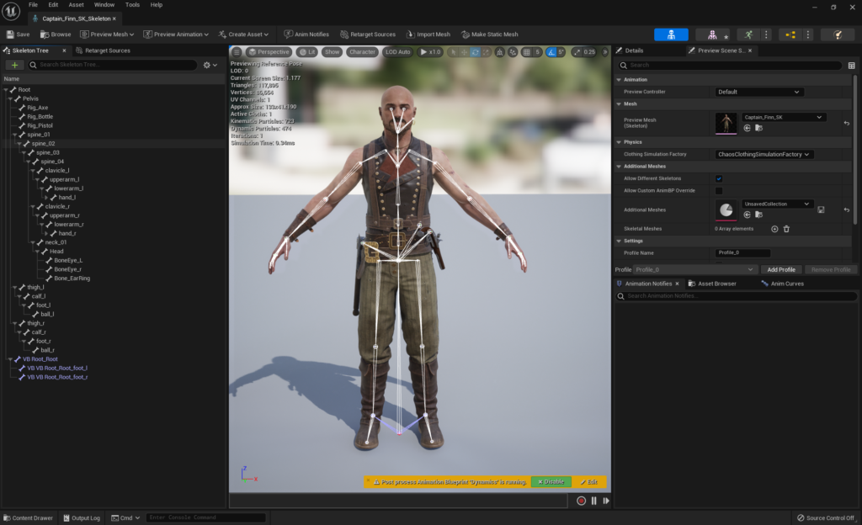This screenshot has height=525, width=862.
Task: Open the Skeletal Mesh editor mode icon
Action: [712, 34]
